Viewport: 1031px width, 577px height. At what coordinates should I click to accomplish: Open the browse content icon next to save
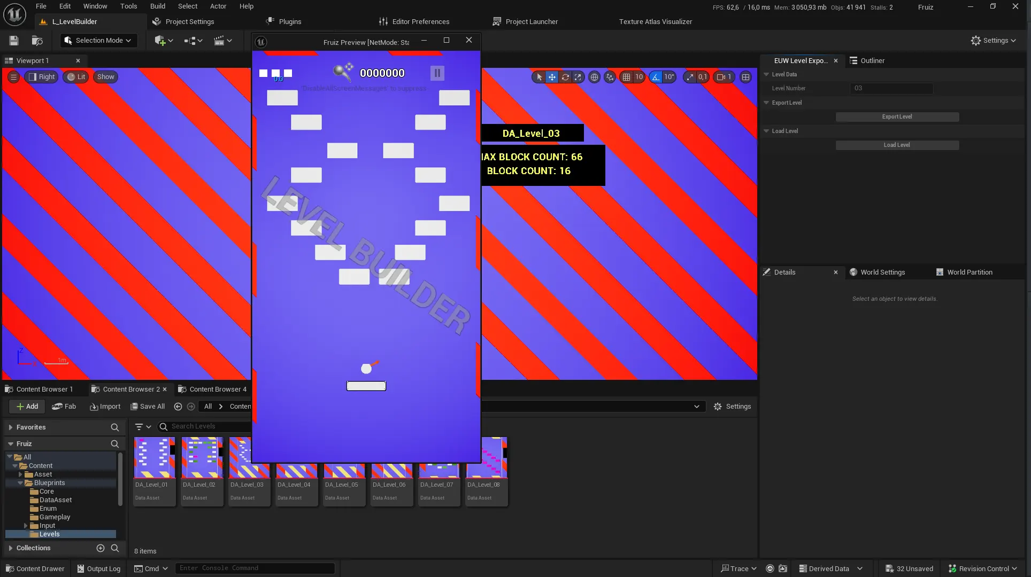pyautogui.click(x=37, y=41)
